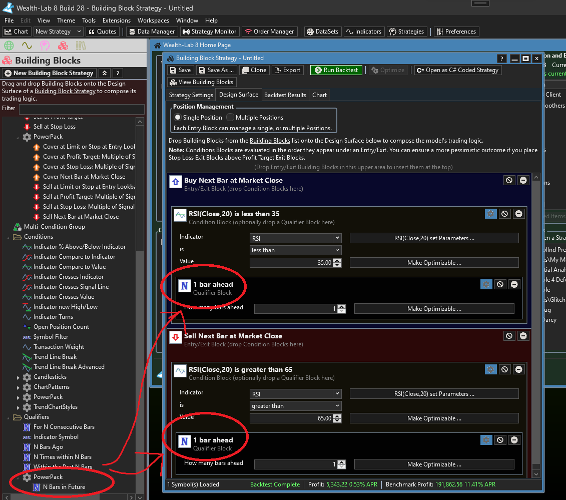The height and width of the screenshot is (500, 566).
Task: Click the Run Backtest button
Action: point(336,70)
